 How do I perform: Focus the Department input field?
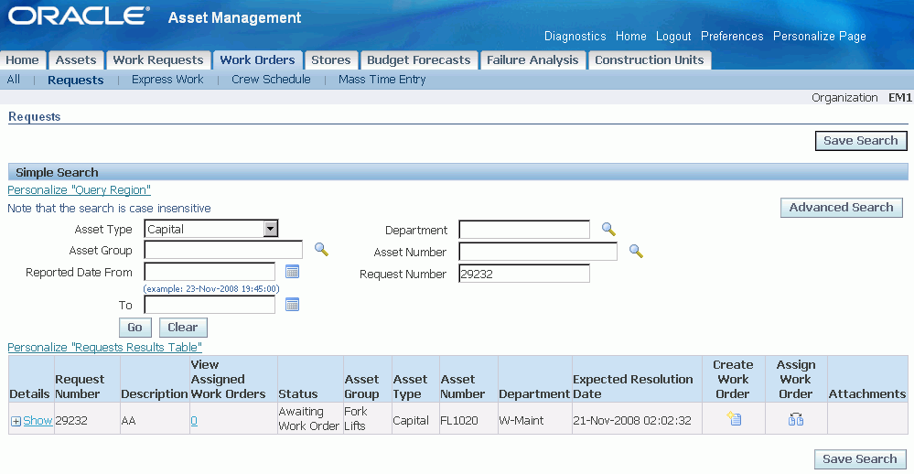(524, 229)
